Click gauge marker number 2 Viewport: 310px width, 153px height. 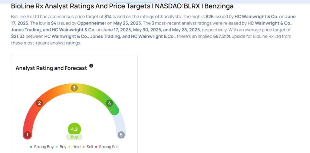(x=39, y=103)
